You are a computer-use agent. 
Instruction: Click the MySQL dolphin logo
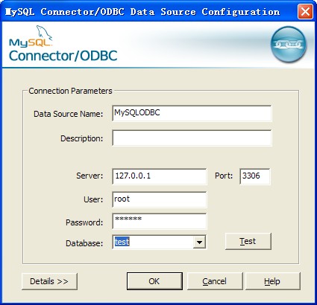click(x=31, y=36)
